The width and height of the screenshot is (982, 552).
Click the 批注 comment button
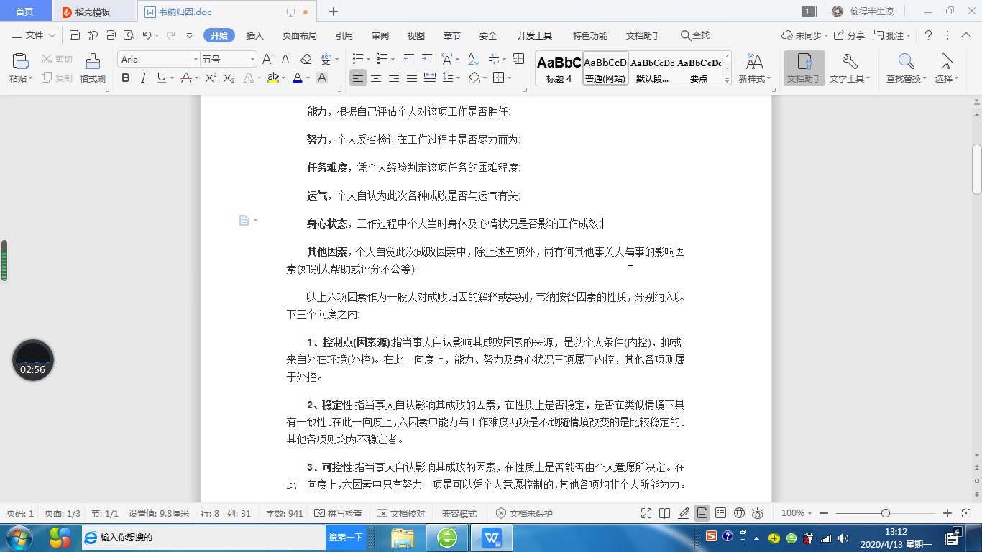click(x=891, y=35)
